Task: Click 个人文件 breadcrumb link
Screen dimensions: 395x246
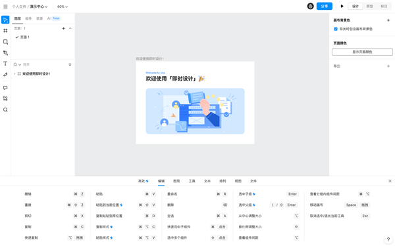Action: pyautogui.click(x=19, y=7)
